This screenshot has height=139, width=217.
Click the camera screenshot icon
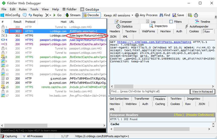(190, 15)
